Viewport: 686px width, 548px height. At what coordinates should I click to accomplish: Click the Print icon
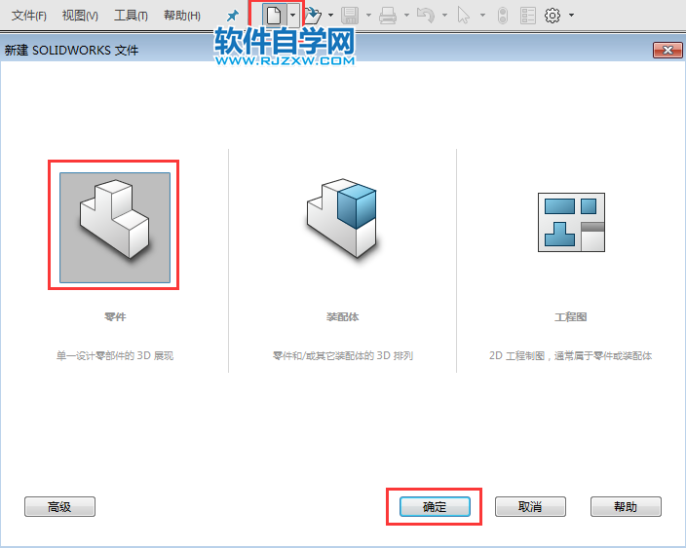tap(388, 16)
